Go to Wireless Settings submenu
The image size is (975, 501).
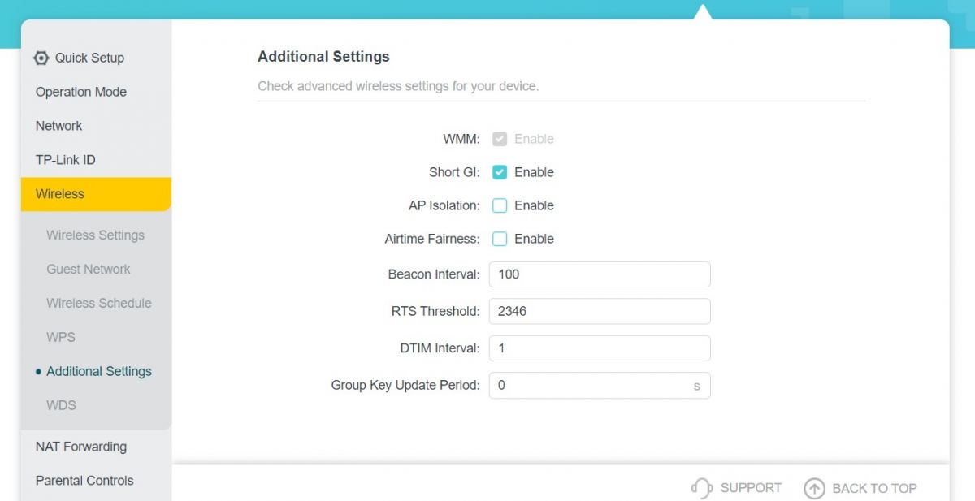(x=96, y=235)
